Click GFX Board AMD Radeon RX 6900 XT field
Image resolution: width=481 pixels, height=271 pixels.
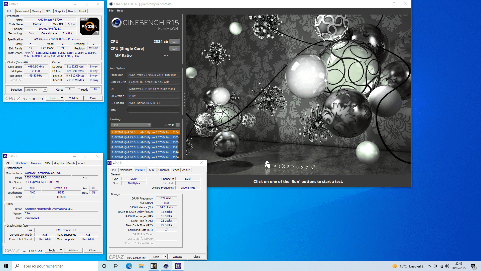(x=154, y=103)
